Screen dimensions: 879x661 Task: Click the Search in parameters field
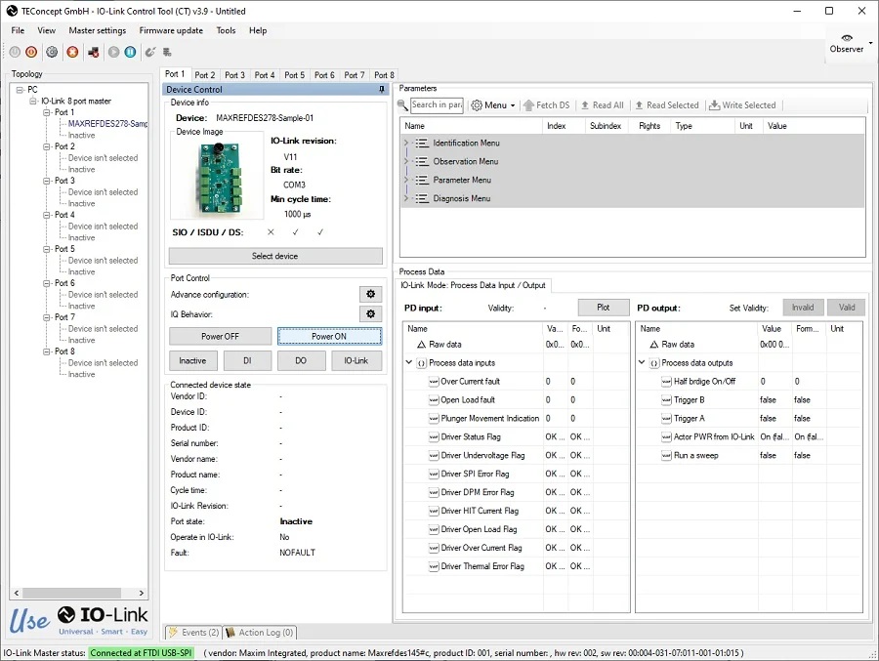point(437,104)
